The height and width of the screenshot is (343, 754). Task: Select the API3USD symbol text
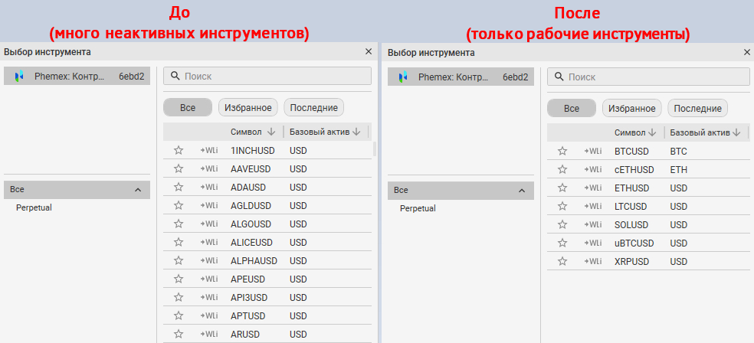pos(248,297)
